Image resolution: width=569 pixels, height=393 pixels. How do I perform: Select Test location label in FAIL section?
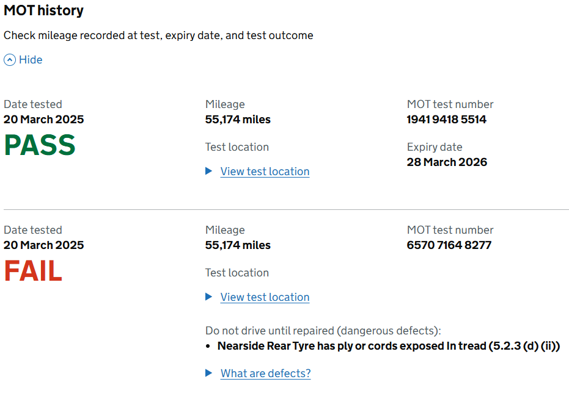pos(237,273)
